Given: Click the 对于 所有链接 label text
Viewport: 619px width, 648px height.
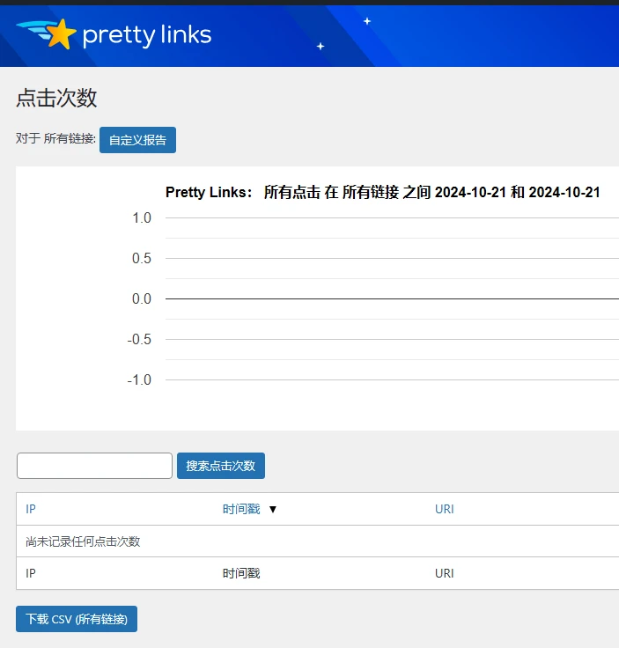Looking at the screenshot, I should (55, 138).
